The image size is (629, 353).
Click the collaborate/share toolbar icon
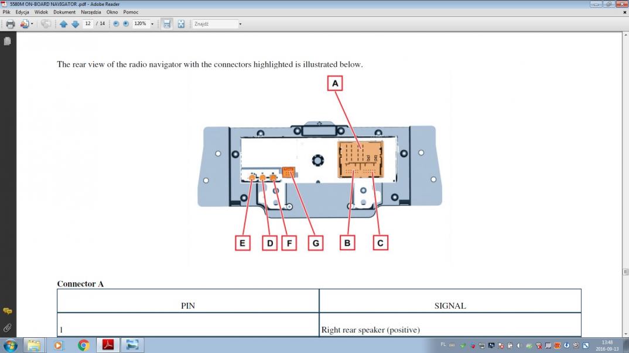point(24,24)
